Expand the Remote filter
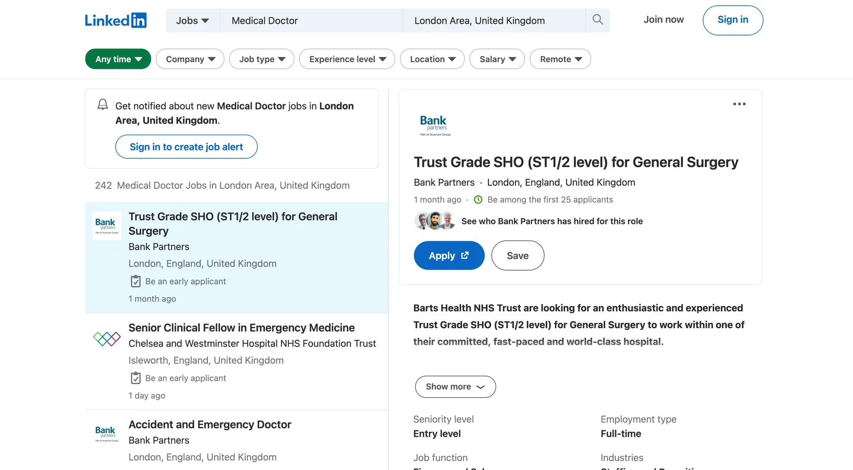 click(x=560, y=59)
